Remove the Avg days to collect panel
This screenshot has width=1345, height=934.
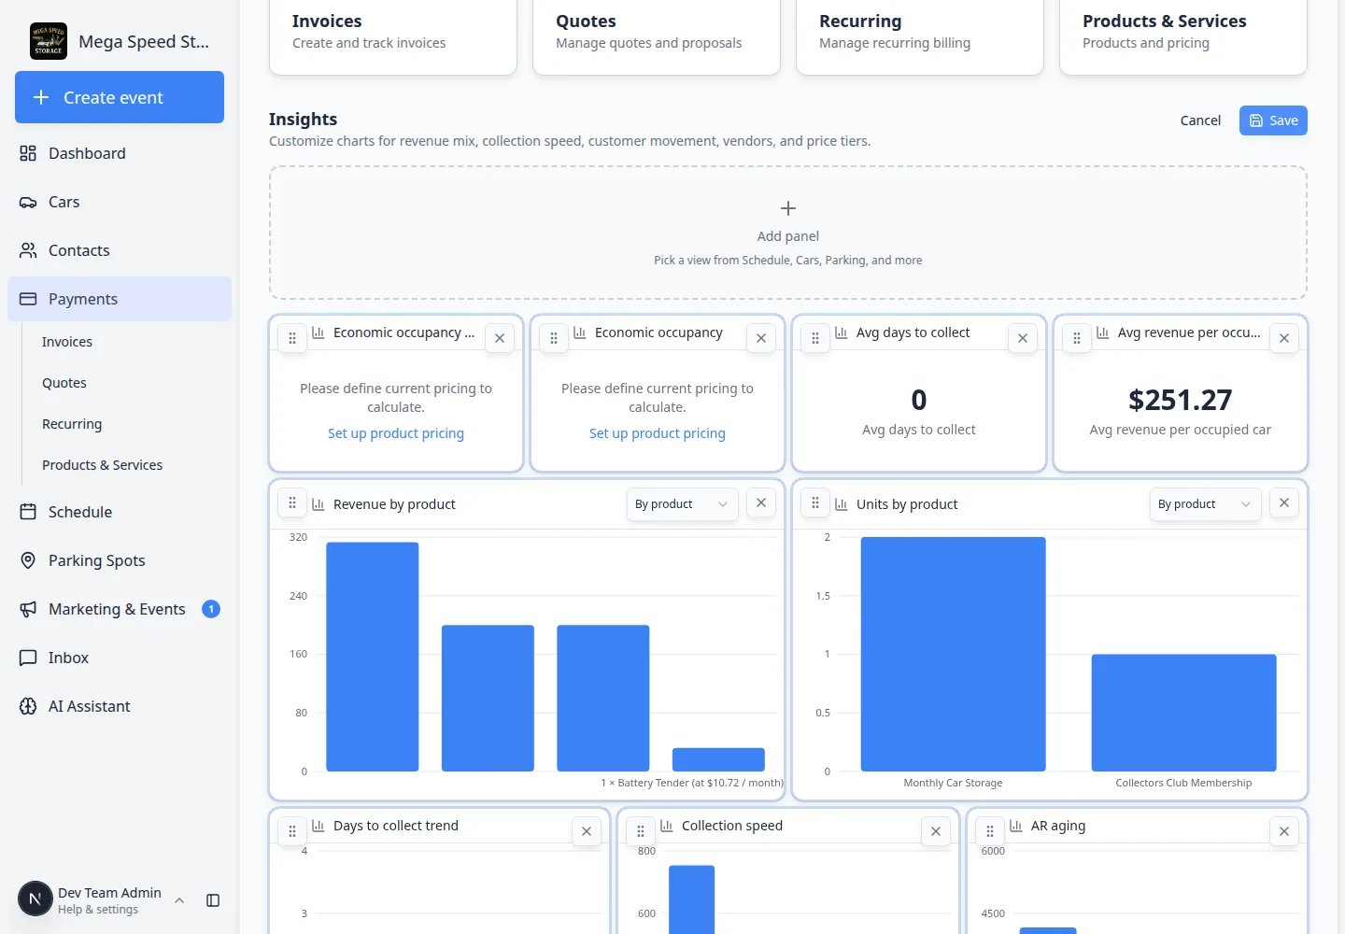click(x=1023, y=338)
